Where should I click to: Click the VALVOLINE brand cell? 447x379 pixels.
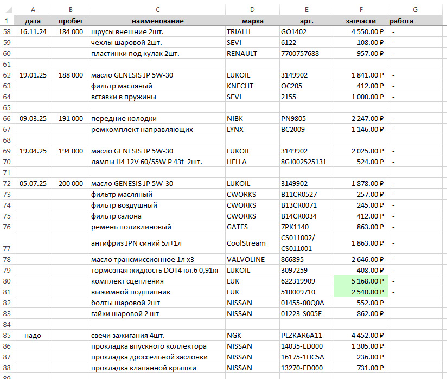coord(252,259)
